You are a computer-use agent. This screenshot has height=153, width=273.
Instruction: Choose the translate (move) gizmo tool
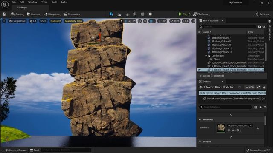pyautogui.click(x=126, y=21)
